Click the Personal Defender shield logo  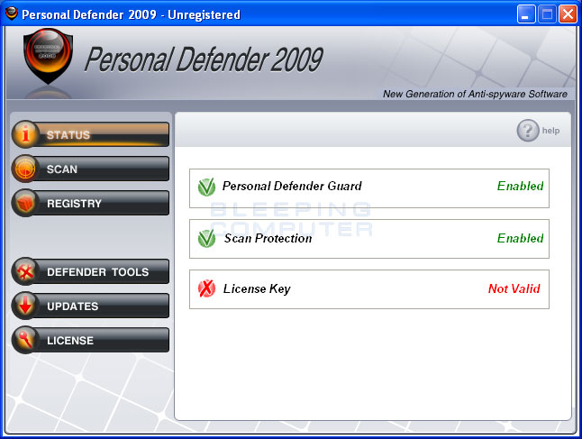[x=48, y=56]
